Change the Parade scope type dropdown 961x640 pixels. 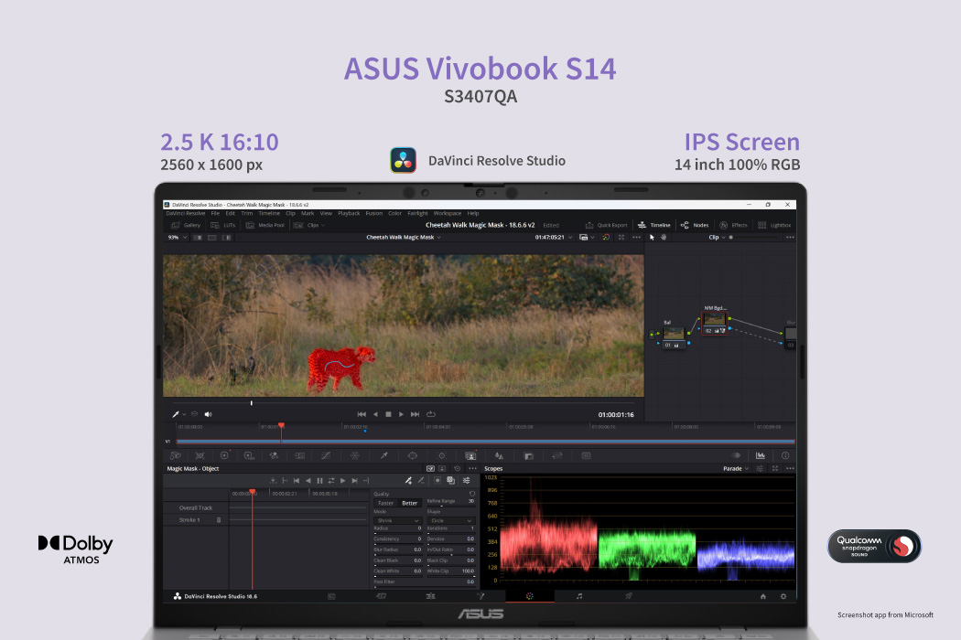(x=736, y=468)
